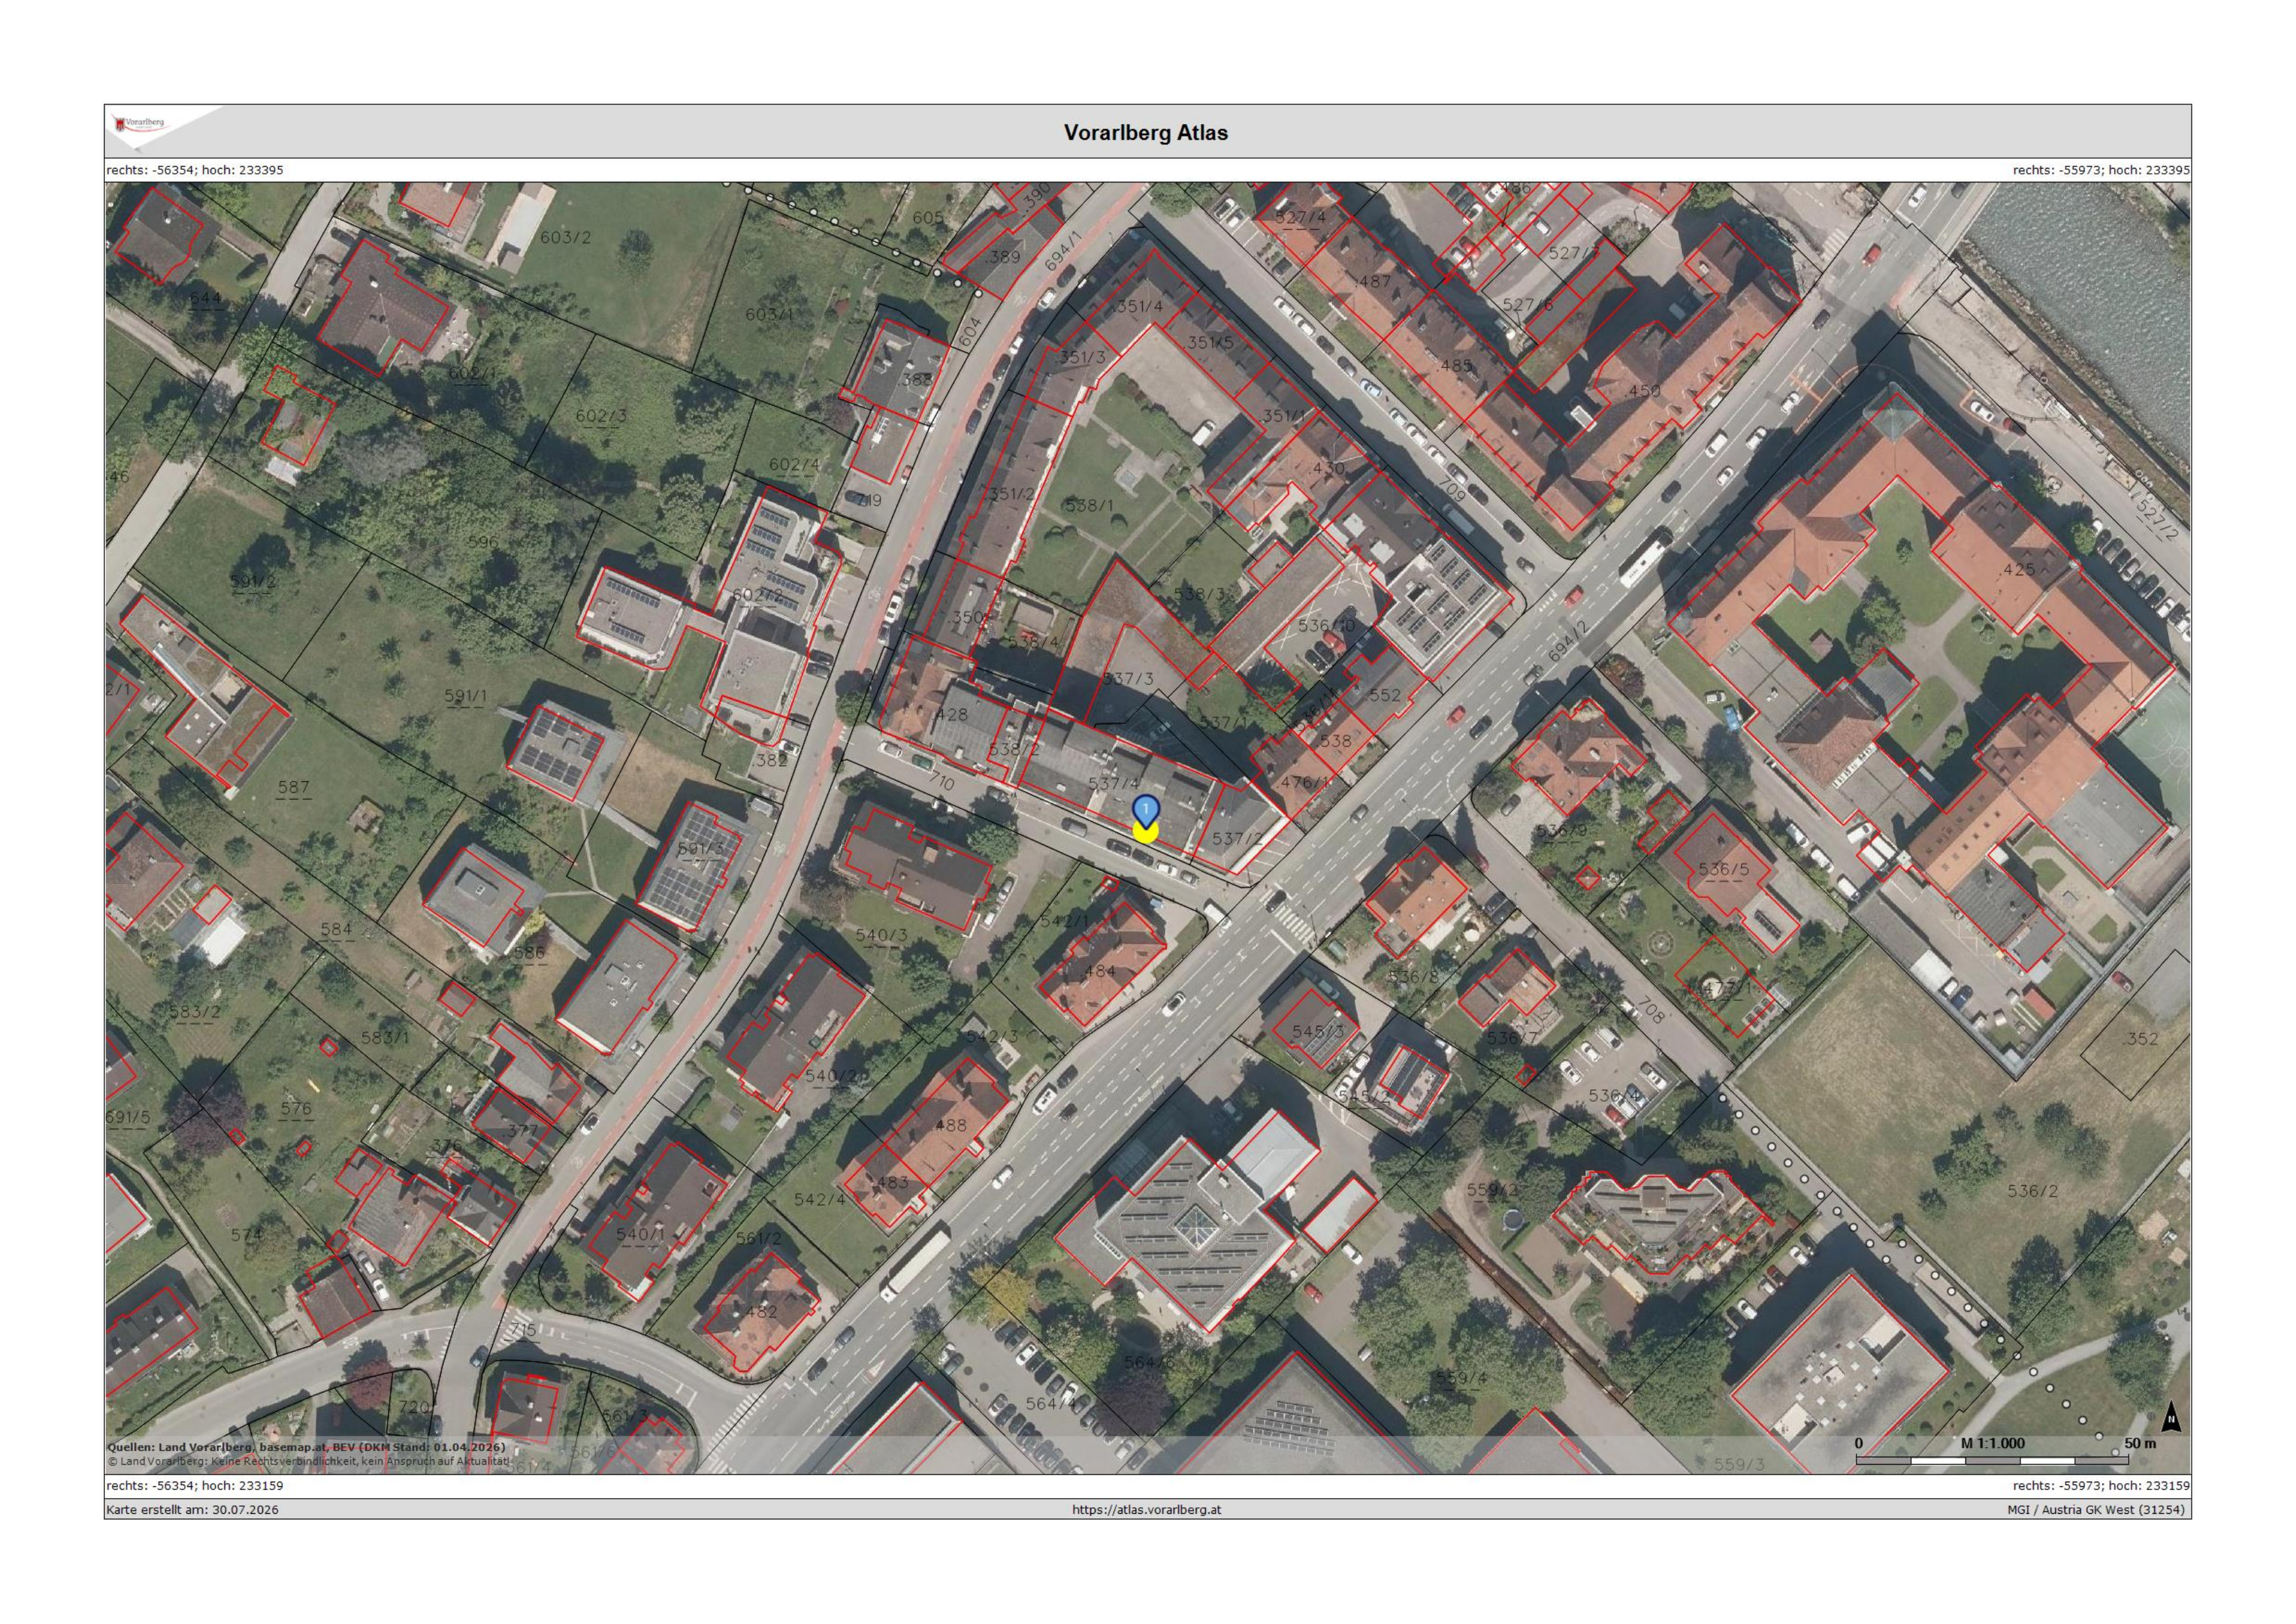Click parcel label 482
This screenshot has height=1624, width=2296.
point(761,1312)
